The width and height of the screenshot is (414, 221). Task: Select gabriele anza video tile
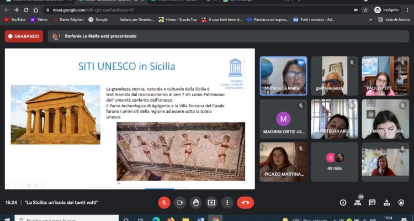point(335,76)
